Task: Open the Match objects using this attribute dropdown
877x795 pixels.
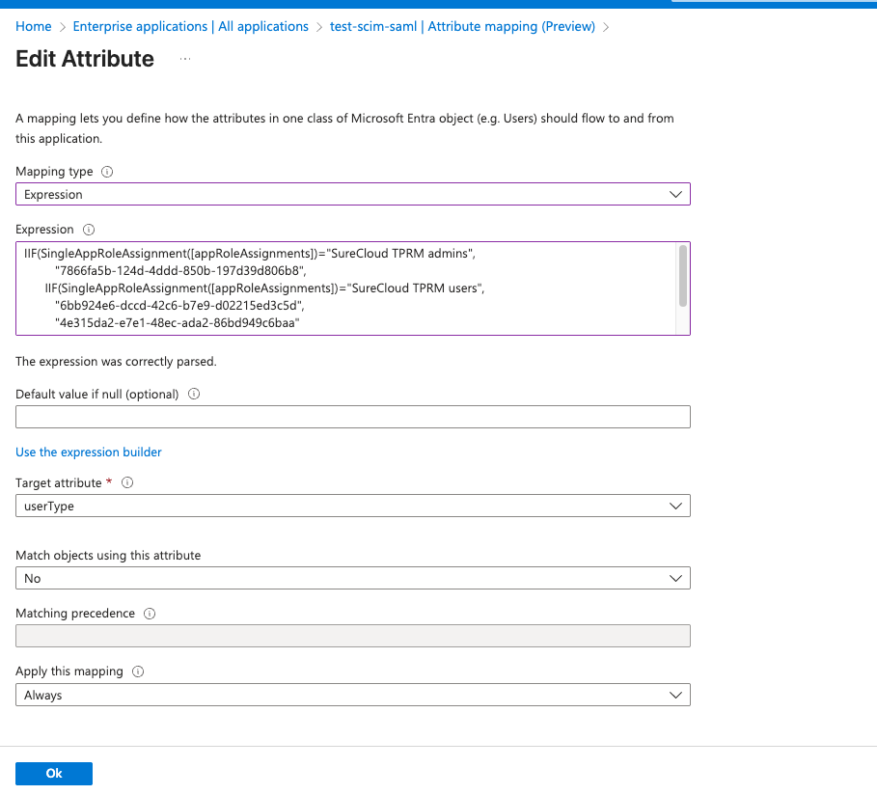Action: 352,578
